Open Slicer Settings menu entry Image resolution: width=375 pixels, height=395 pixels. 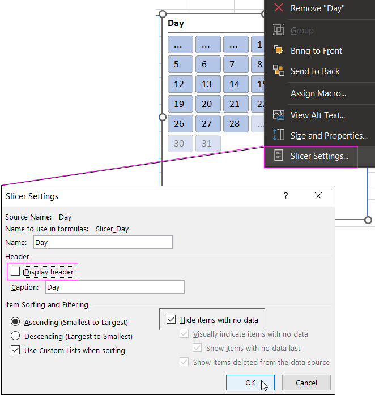pyautogui.click(x=319, y=156)
